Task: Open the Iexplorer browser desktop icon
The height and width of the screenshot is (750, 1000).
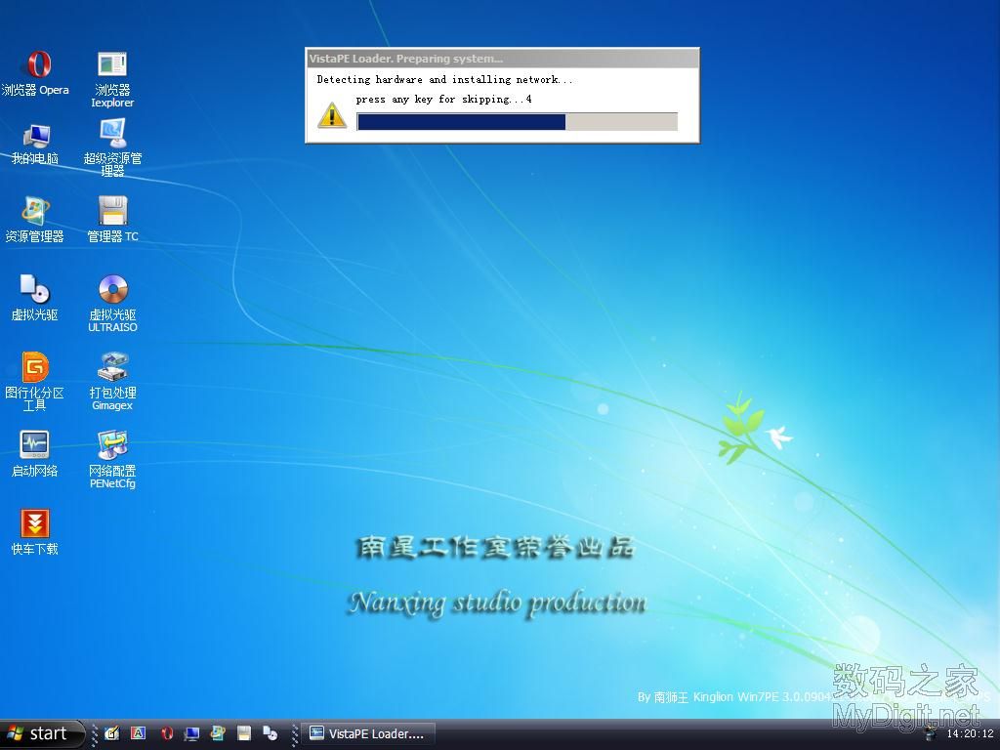Action: click(x=112, y=79)
